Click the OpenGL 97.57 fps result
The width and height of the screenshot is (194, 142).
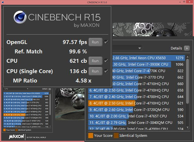pyautogui.click(x=75, y=42)
